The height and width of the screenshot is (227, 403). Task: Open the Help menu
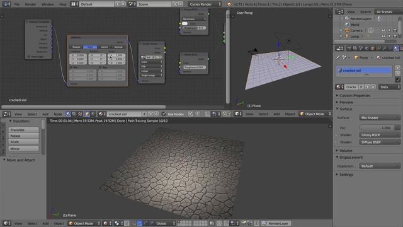(x=63, y=4)
